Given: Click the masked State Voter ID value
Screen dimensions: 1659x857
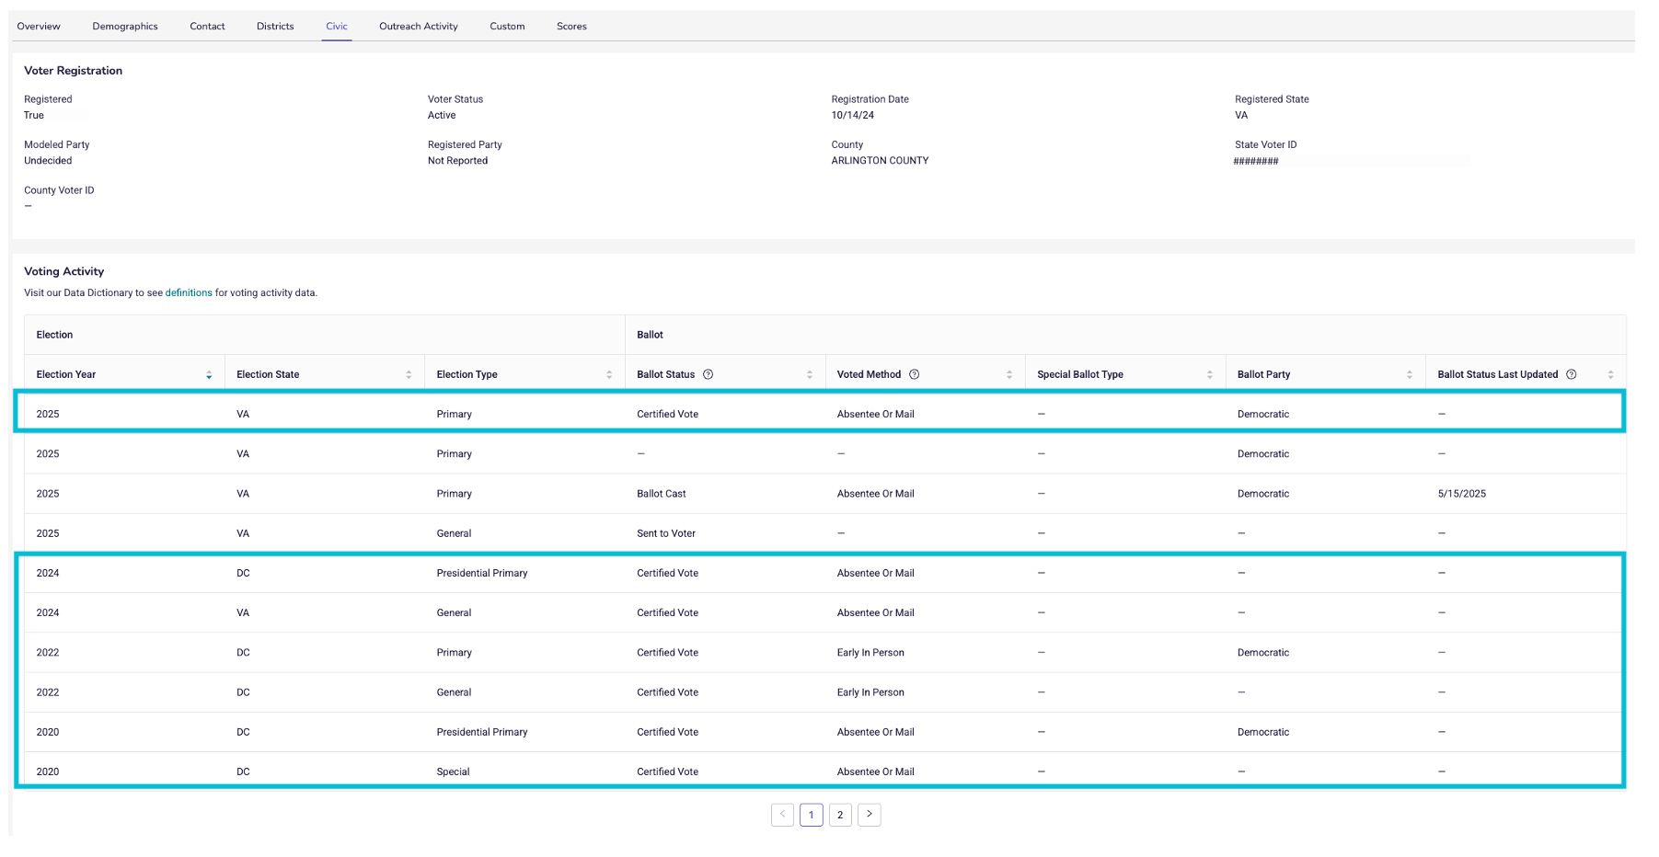Looking at the screenshot, I should pos(1256,161).
